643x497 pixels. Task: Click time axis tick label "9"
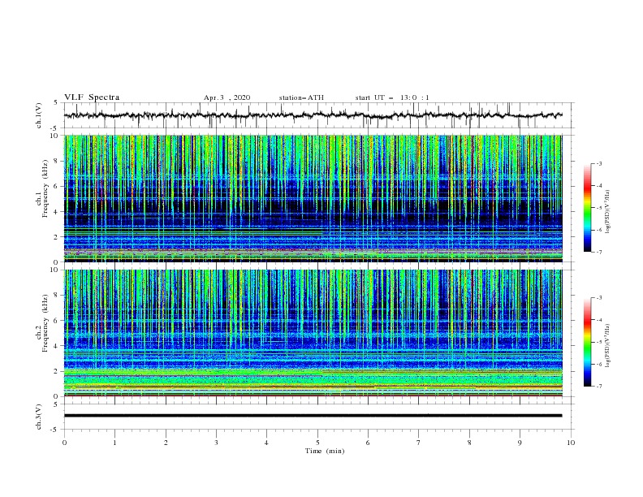pyautogui.click(x=520, y=443)
